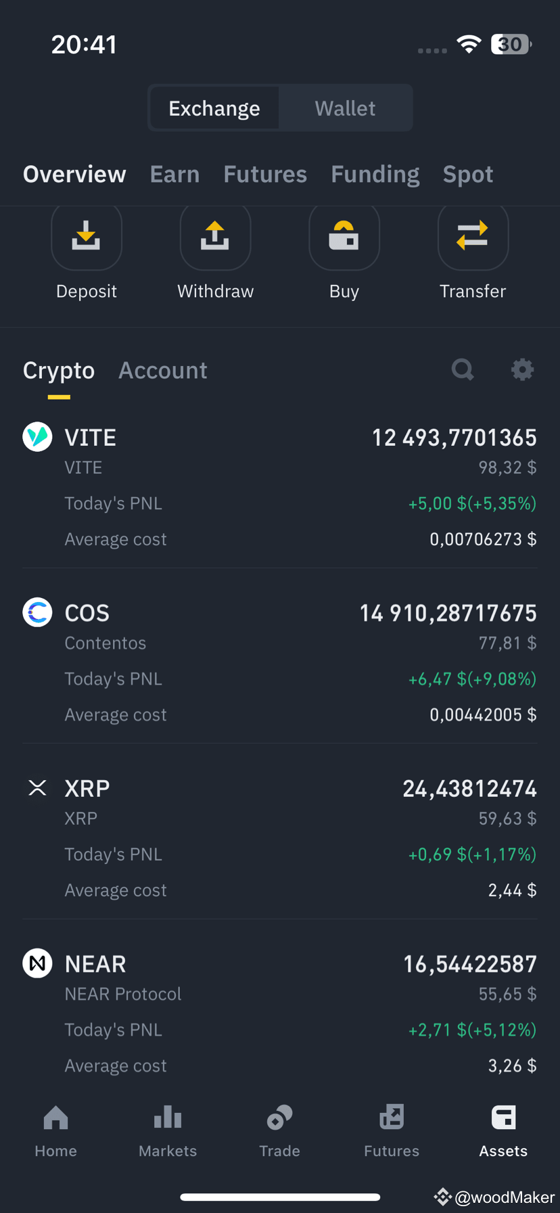
Task: Open Futures in bottom navigation bar
Action: 392,1131
